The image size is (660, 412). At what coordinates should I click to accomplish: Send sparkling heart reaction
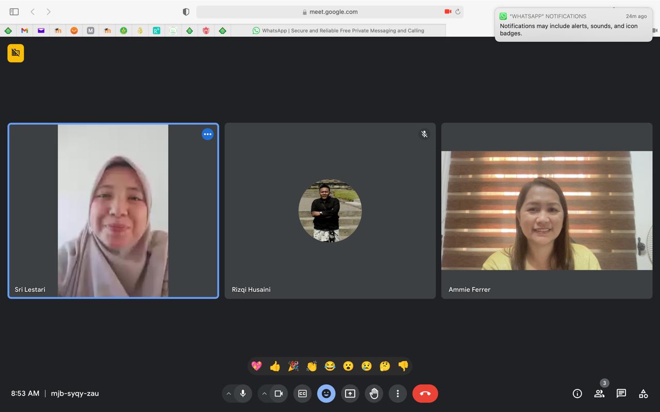tap(257, 366)
